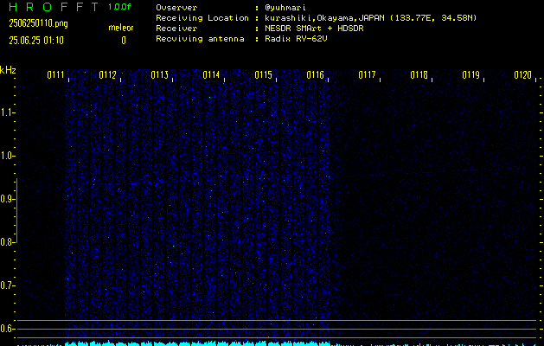This screenshot has height=346, width=544.
Task: Click the 0113 time marker
Action: click(x=160, y=75)
